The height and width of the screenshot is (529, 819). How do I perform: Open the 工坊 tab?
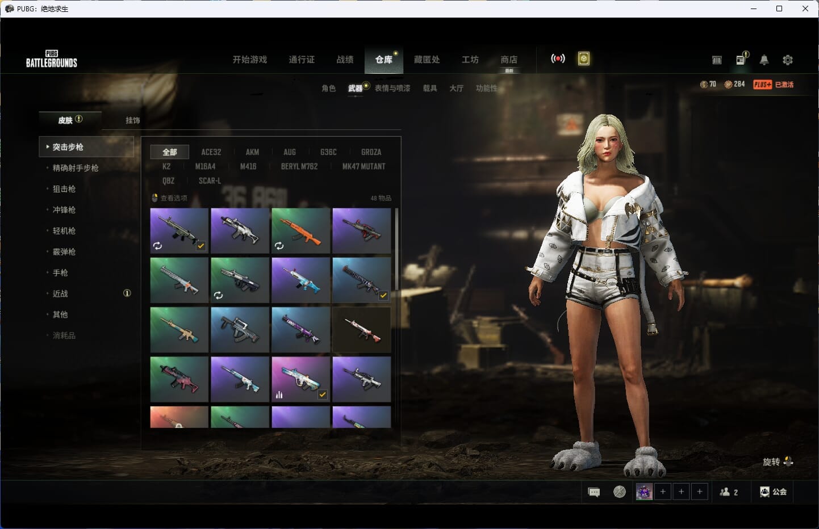(x=470, y=60)
